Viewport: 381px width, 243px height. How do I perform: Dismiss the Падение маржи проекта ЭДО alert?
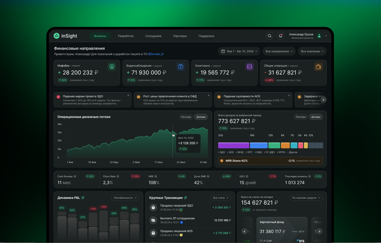[x=128, y=95]
